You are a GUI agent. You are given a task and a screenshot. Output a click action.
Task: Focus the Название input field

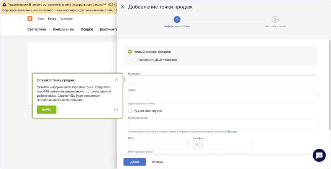pos(223,80)
